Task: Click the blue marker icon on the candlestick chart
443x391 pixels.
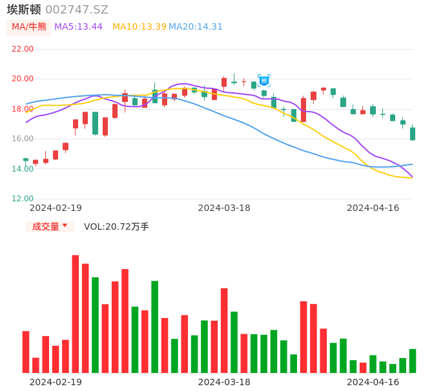Action: (x=264, y=81)
